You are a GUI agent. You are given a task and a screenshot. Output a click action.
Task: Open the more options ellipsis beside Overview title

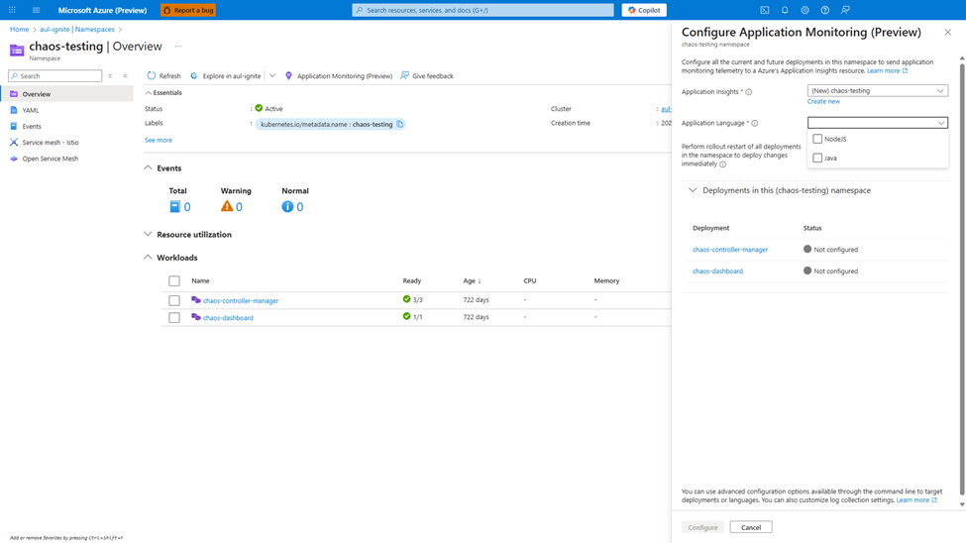[178, 47]
